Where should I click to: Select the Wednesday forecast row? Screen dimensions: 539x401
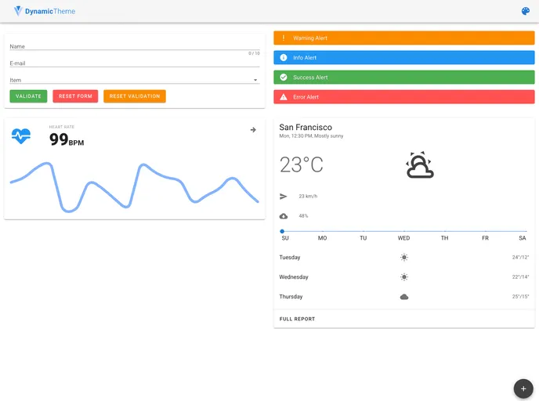pyautogui.click(x=404, y=276)
